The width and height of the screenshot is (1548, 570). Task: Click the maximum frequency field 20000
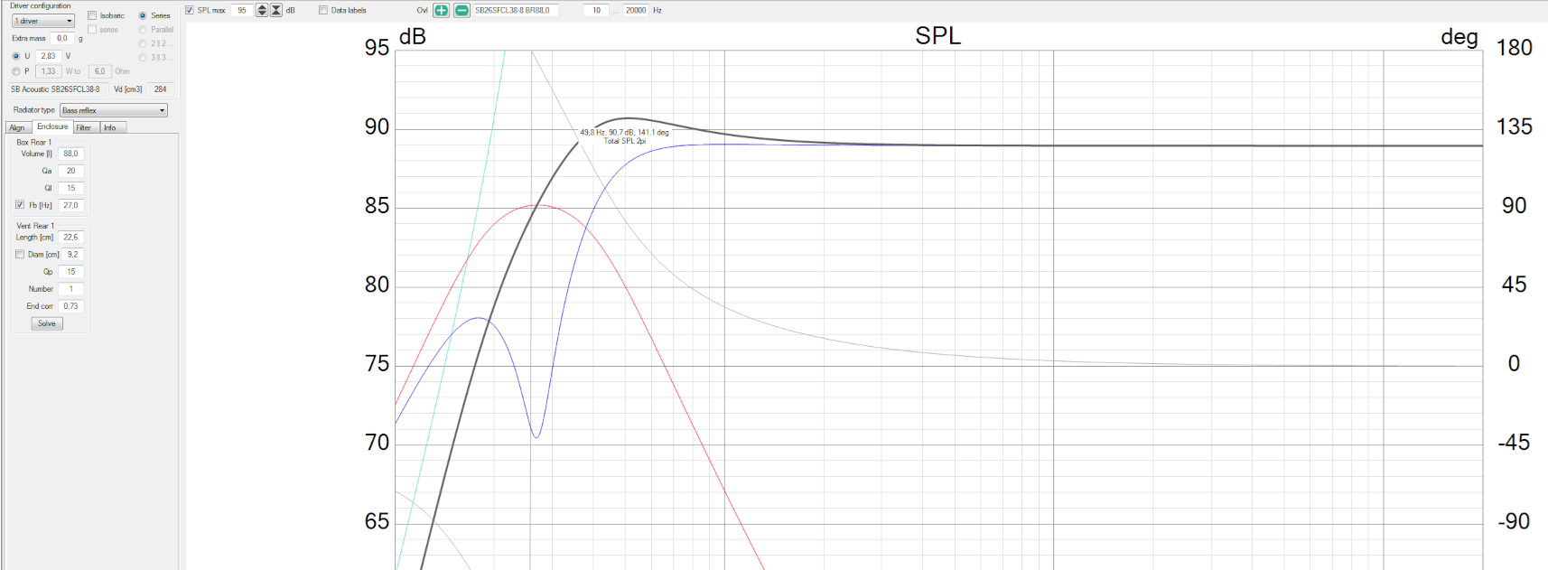pyautogui.click(x=636, y=10)
